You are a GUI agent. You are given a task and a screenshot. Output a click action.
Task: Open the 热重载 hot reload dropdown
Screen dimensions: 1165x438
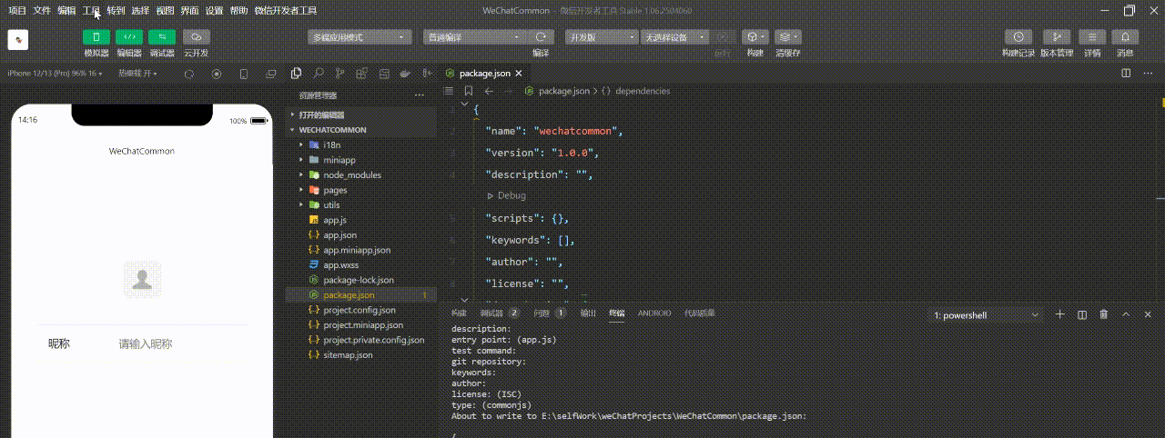pyautogui.click(x=137, y=74)
